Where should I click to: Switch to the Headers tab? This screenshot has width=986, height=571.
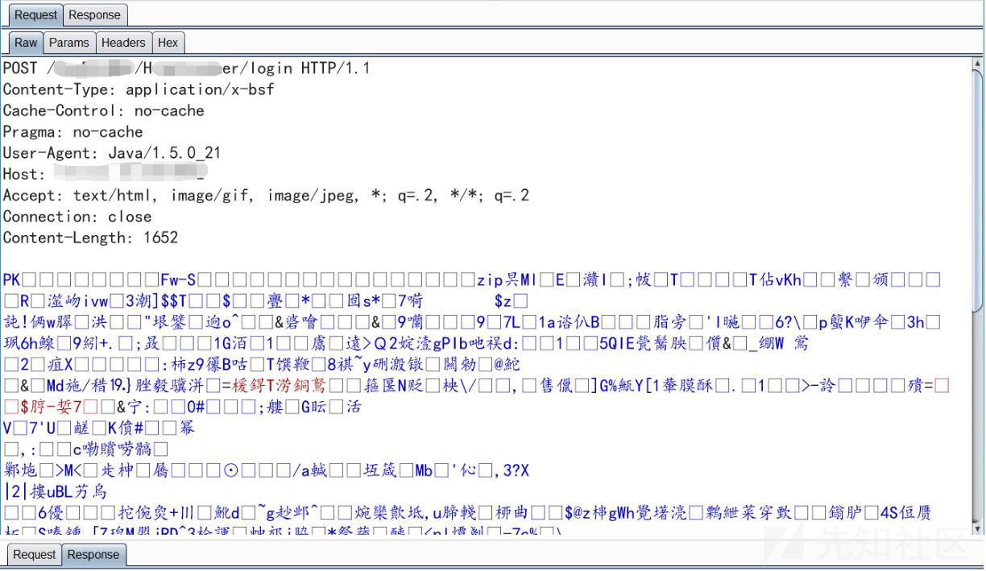tap(123, 43)
